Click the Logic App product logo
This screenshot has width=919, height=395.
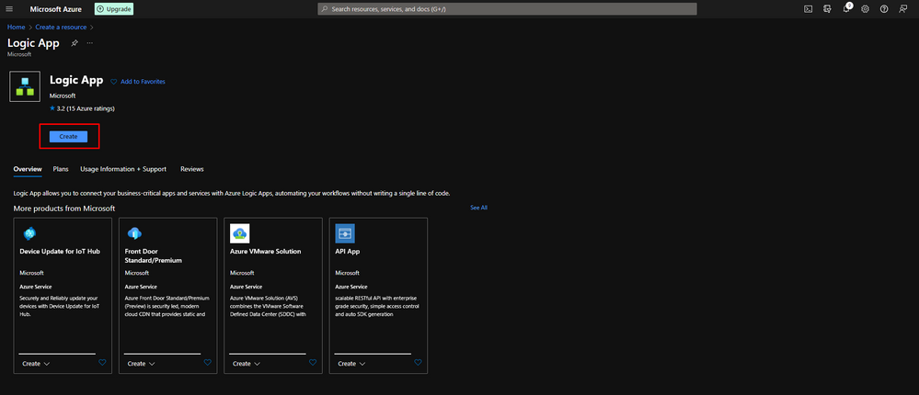coord(25,86)
